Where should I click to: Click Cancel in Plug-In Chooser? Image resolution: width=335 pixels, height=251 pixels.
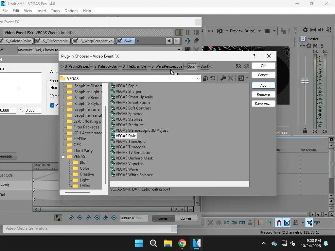263,75
